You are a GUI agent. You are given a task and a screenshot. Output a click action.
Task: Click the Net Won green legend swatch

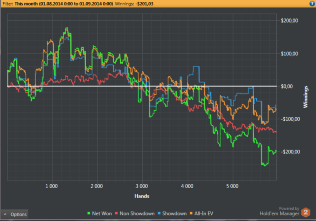(x=88, y=213)
